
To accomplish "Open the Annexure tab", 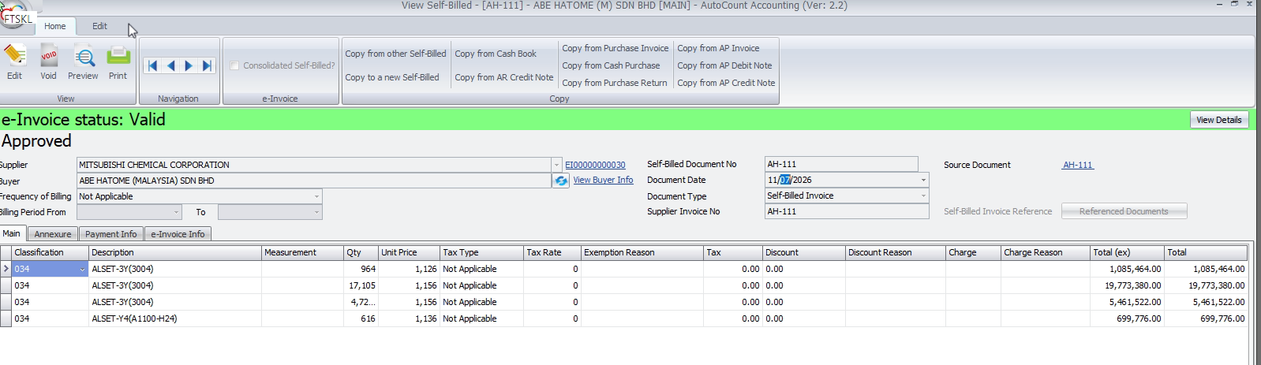I will [x=53, y=234].
